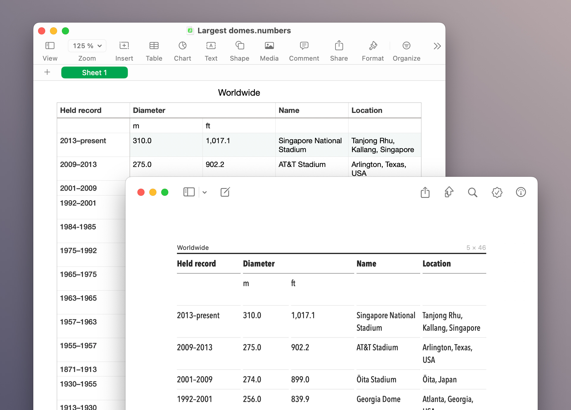The image size is (571, 410).
Task: Select the Location header cell in Numbers
Action: [385, 110]
